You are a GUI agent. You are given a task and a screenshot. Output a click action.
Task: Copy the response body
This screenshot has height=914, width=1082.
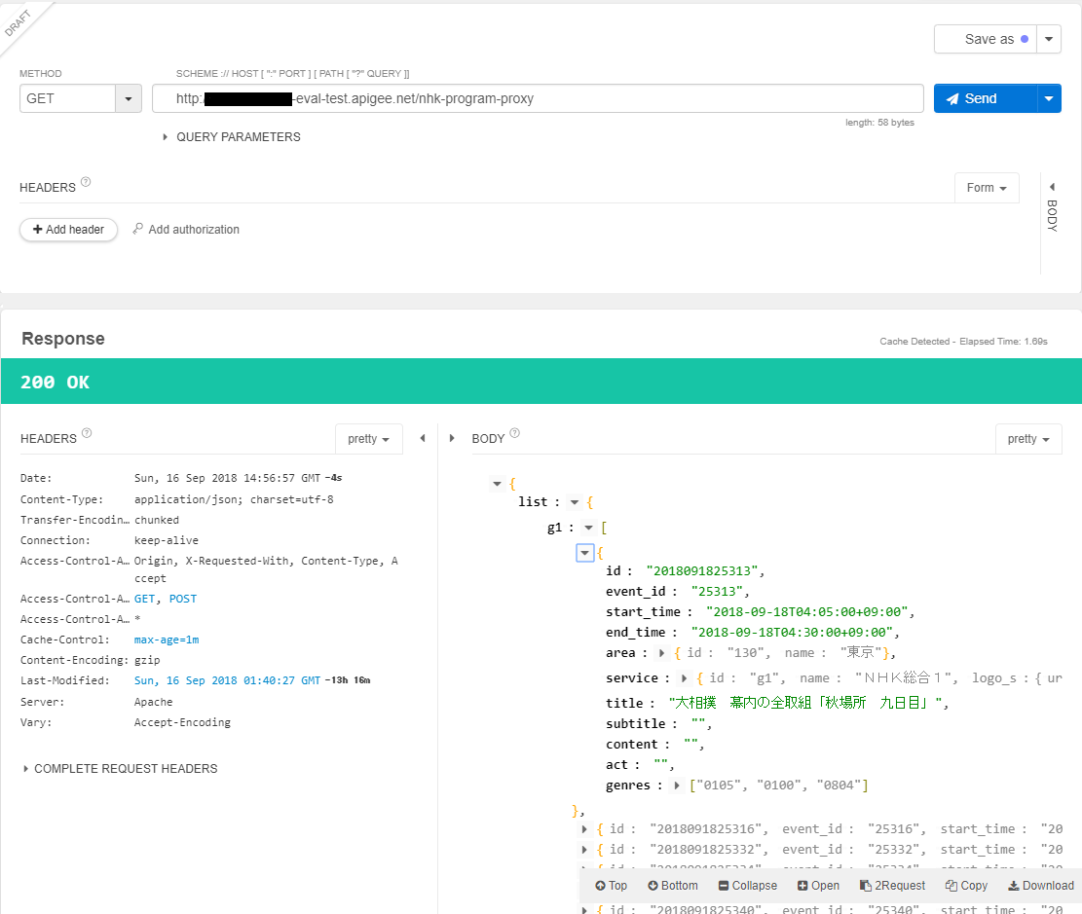(965, 886)
